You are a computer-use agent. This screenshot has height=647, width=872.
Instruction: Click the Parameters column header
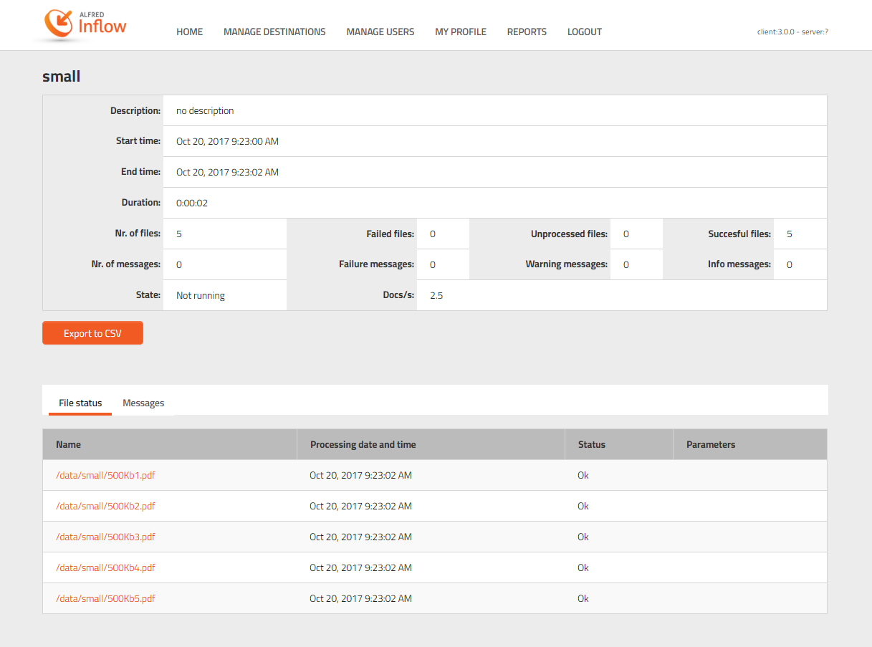(x=710, y=444)
